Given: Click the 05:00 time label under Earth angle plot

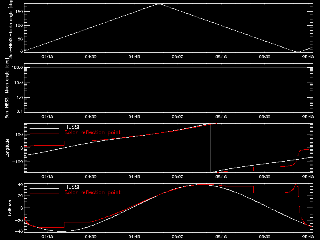Looking at the screenshot, I should (178, 57).
